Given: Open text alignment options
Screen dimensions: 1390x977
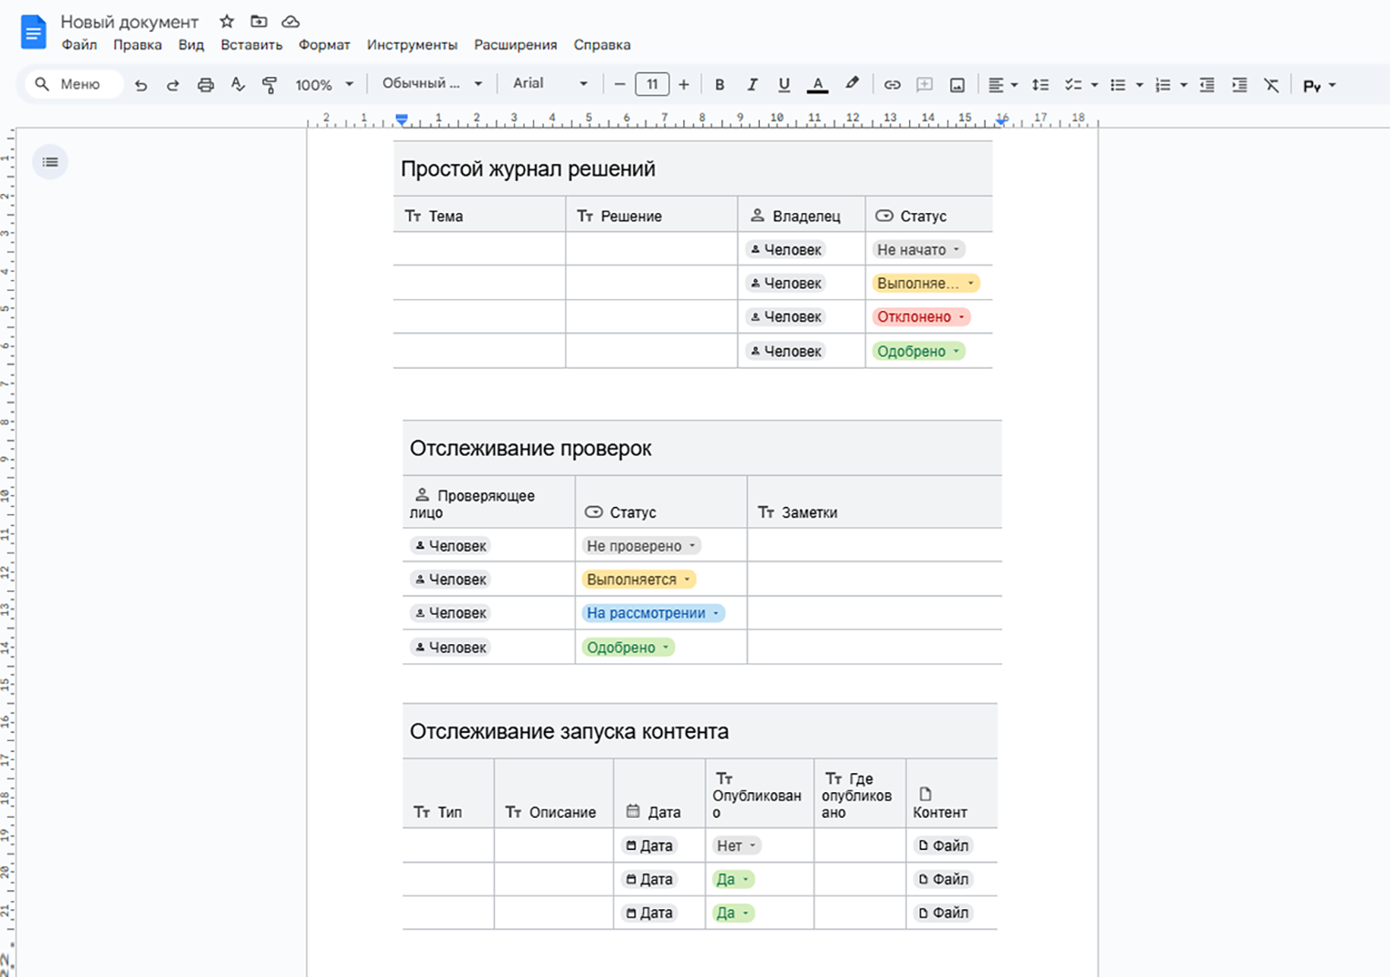Looking at the screenshot, I should 1003,85.
